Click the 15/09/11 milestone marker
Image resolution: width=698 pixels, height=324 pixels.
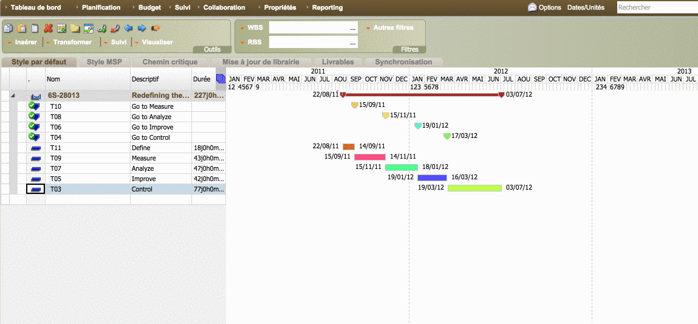[x=354, y=105]
